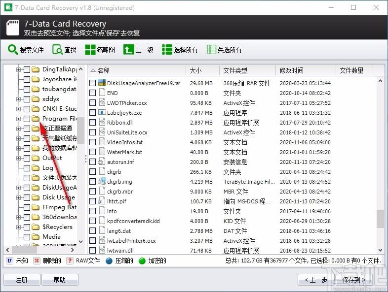
Task: Expand the Program Files tree node
Action: click(18, 119)
